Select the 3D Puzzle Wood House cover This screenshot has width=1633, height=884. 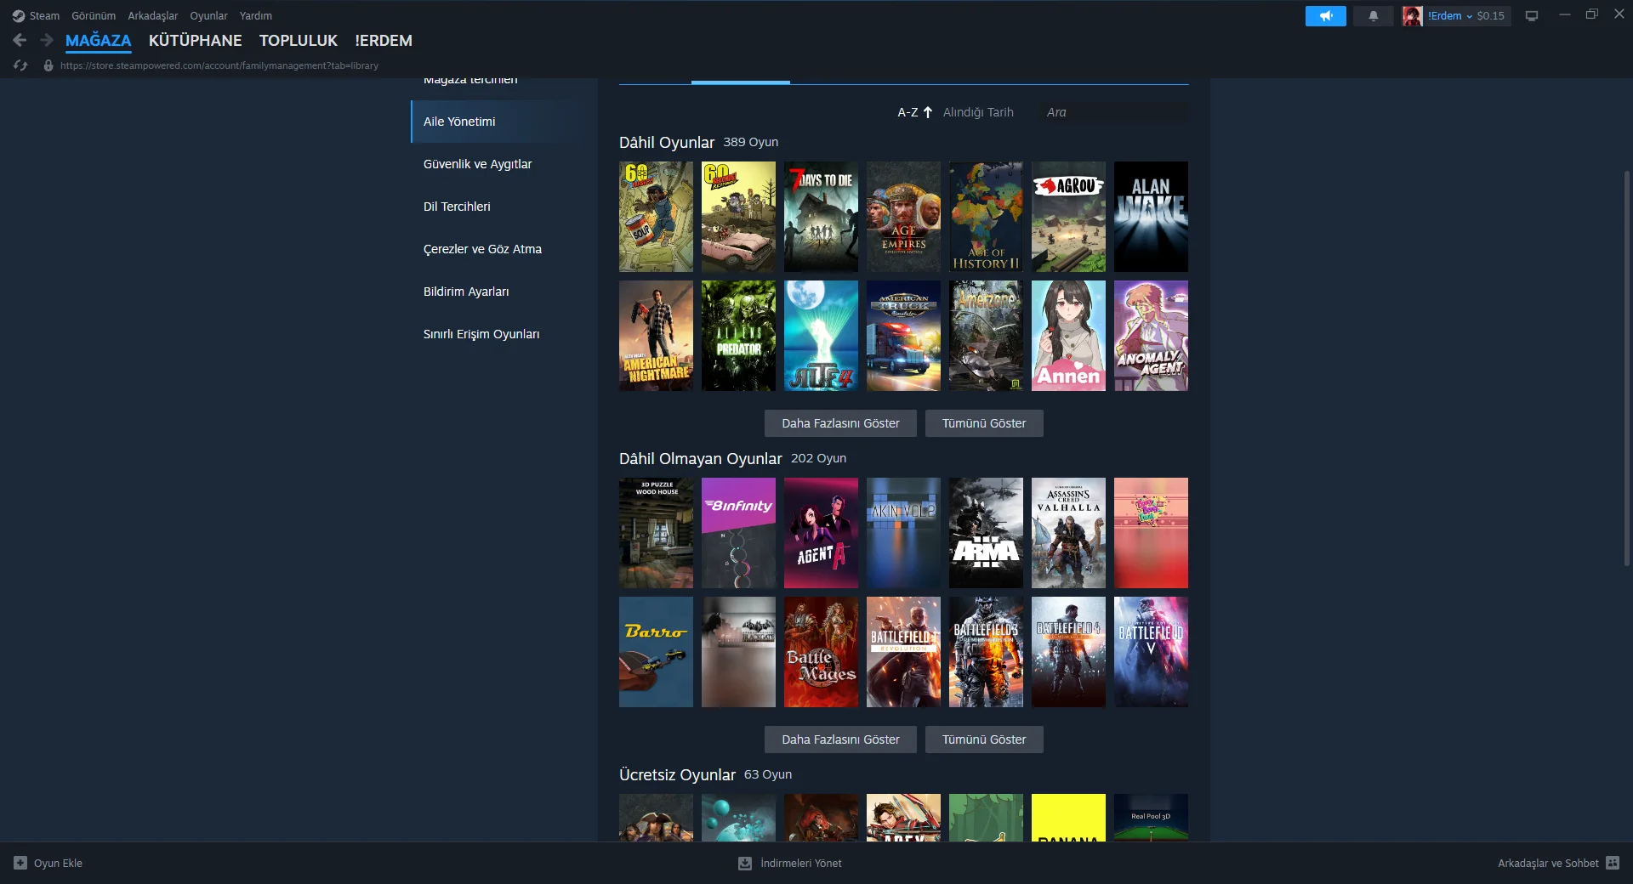656,533
